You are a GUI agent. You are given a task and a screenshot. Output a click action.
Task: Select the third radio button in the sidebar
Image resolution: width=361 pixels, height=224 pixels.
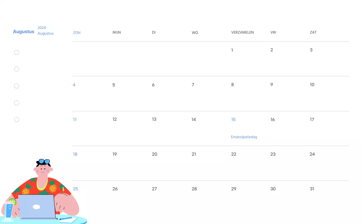point(17,86)
